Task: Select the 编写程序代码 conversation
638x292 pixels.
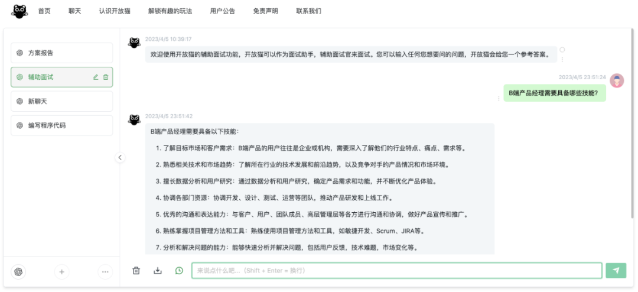Action: tap(62, 125)
